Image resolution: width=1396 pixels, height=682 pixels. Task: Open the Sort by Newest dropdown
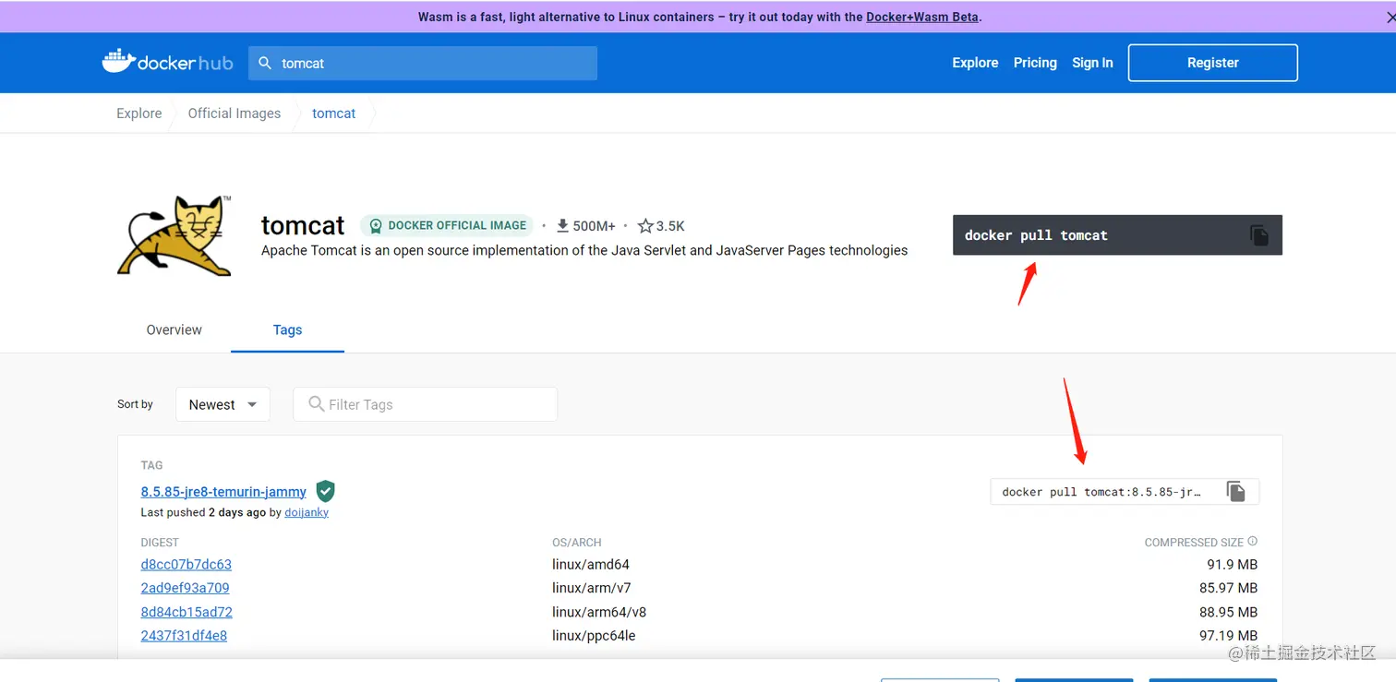click(223, 404)
